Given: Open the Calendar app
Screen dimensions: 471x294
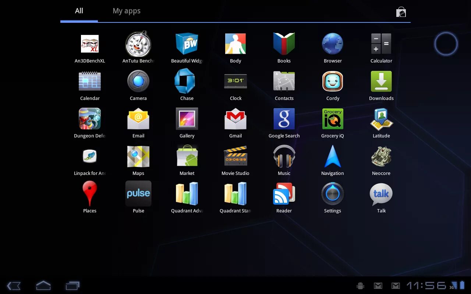Looking at the screenshot, I should pyautogui.click(x=90, y=82).
